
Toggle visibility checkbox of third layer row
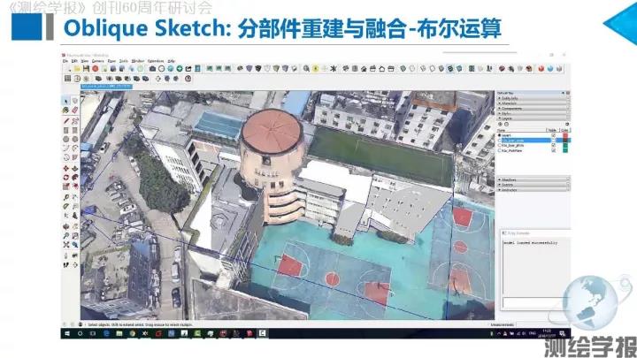click(x=553, y=145)
